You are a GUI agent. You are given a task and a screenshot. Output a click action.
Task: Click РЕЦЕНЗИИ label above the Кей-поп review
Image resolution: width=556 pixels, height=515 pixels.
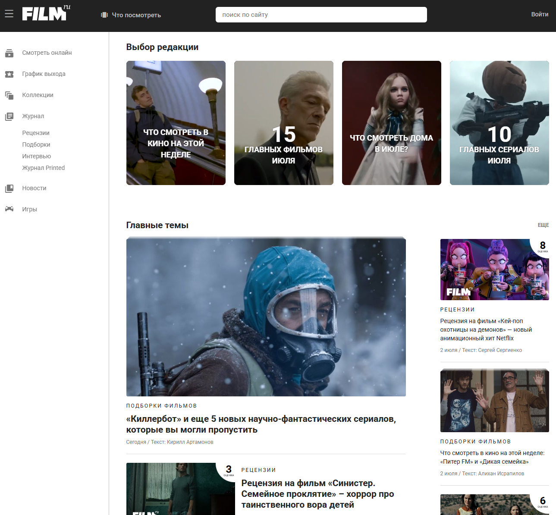coord(457,310)
